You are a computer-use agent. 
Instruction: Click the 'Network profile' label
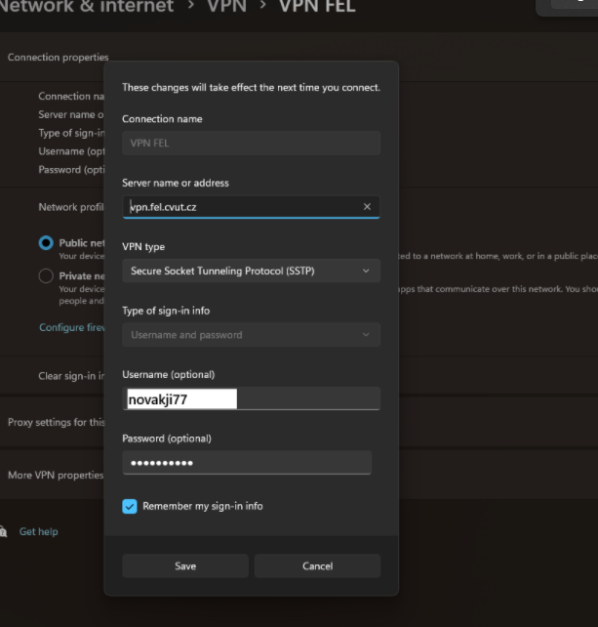point(71,207)
